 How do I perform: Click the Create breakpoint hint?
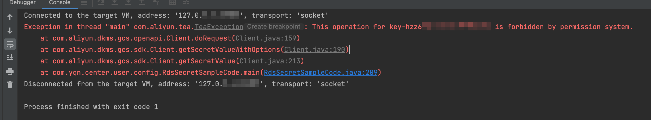point(274,27)
